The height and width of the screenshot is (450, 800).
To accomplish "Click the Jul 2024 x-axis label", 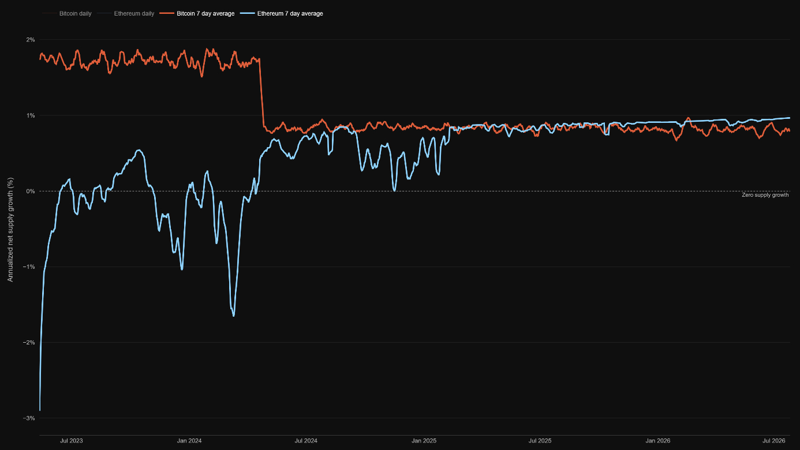I will tap(306, 441).
